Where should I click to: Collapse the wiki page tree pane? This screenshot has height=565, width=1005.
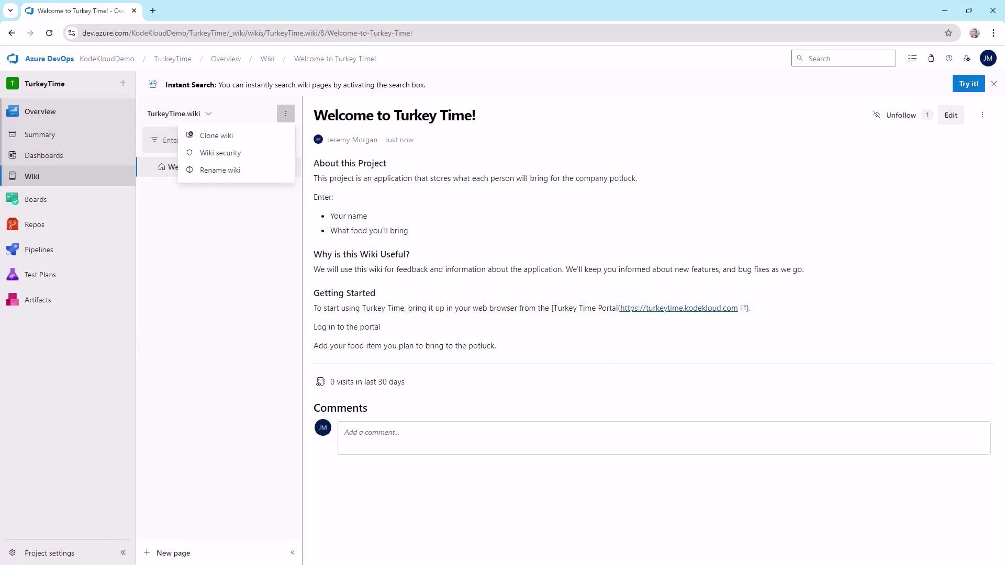(293, 552)
